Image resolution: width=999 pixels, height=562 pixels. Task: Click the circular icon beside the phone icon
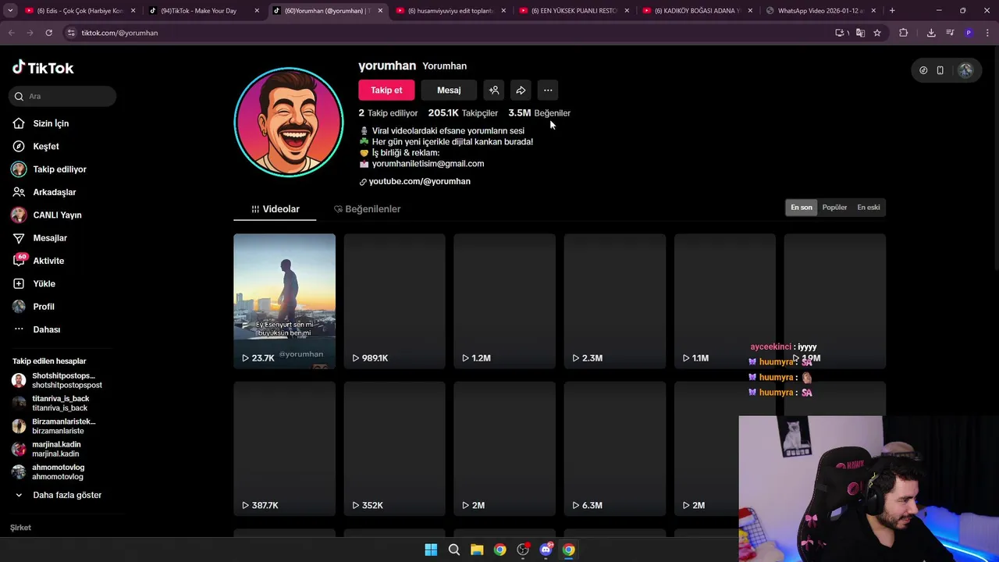[x=923, y=70]
